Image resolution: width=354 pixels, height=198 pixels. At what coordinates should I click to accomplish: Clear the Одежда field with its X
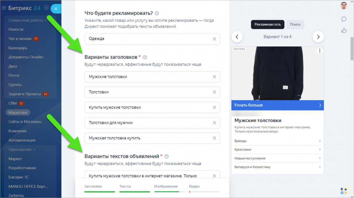click(214, 39)
